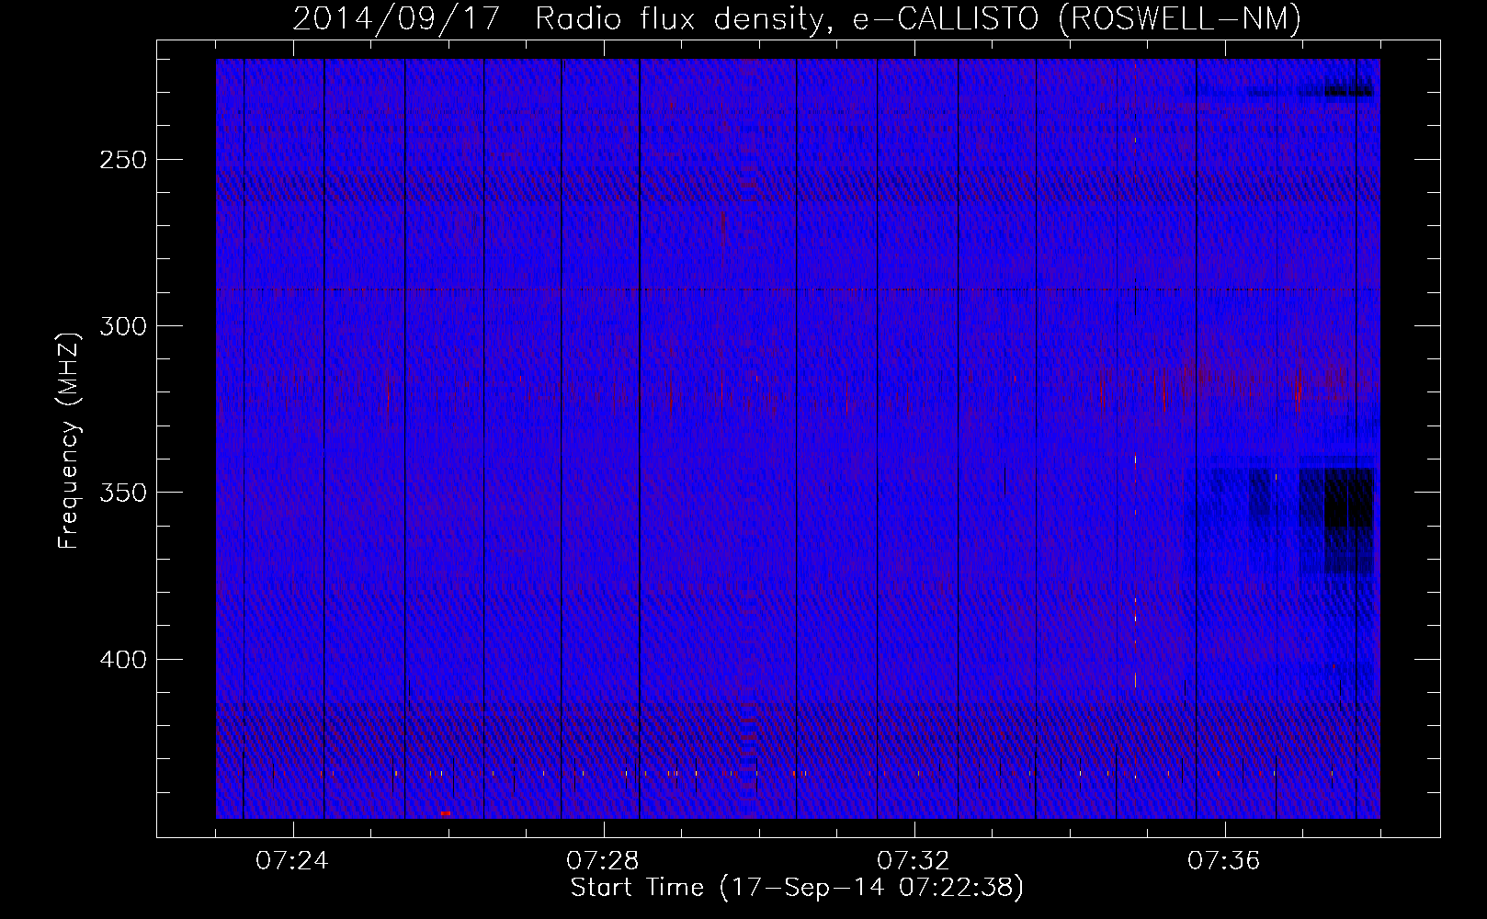Click the 400 frequency tick label
The height and width of the screenshot is (919, 1487).
[x=121, y=660]
